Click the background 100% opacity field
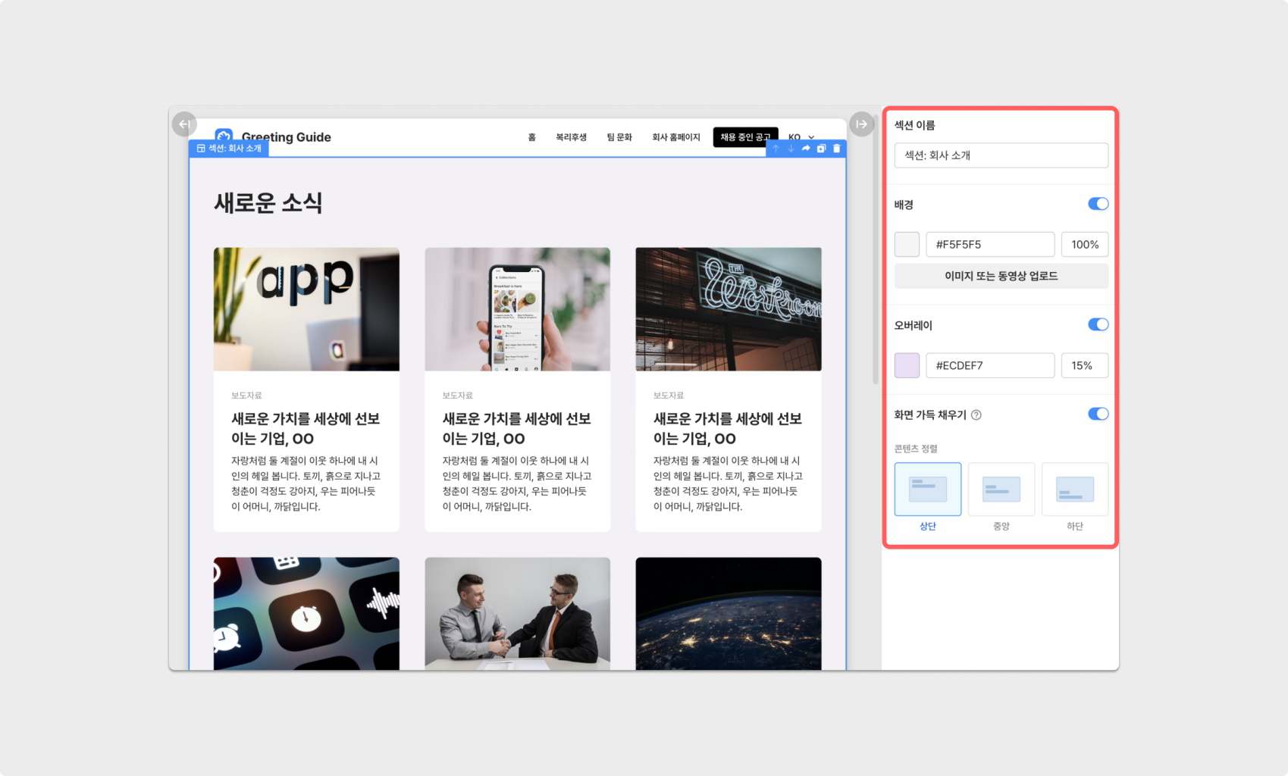Viewport: 1288px width, 776px height. (x=1084, y=244)
